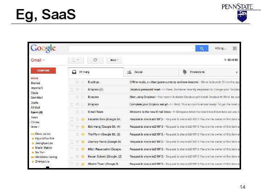Toggle importance marker on Dropbox (2) email
The width and height of the screenshot is (261, 196).
pyautogui.click(x=83, y=90)
